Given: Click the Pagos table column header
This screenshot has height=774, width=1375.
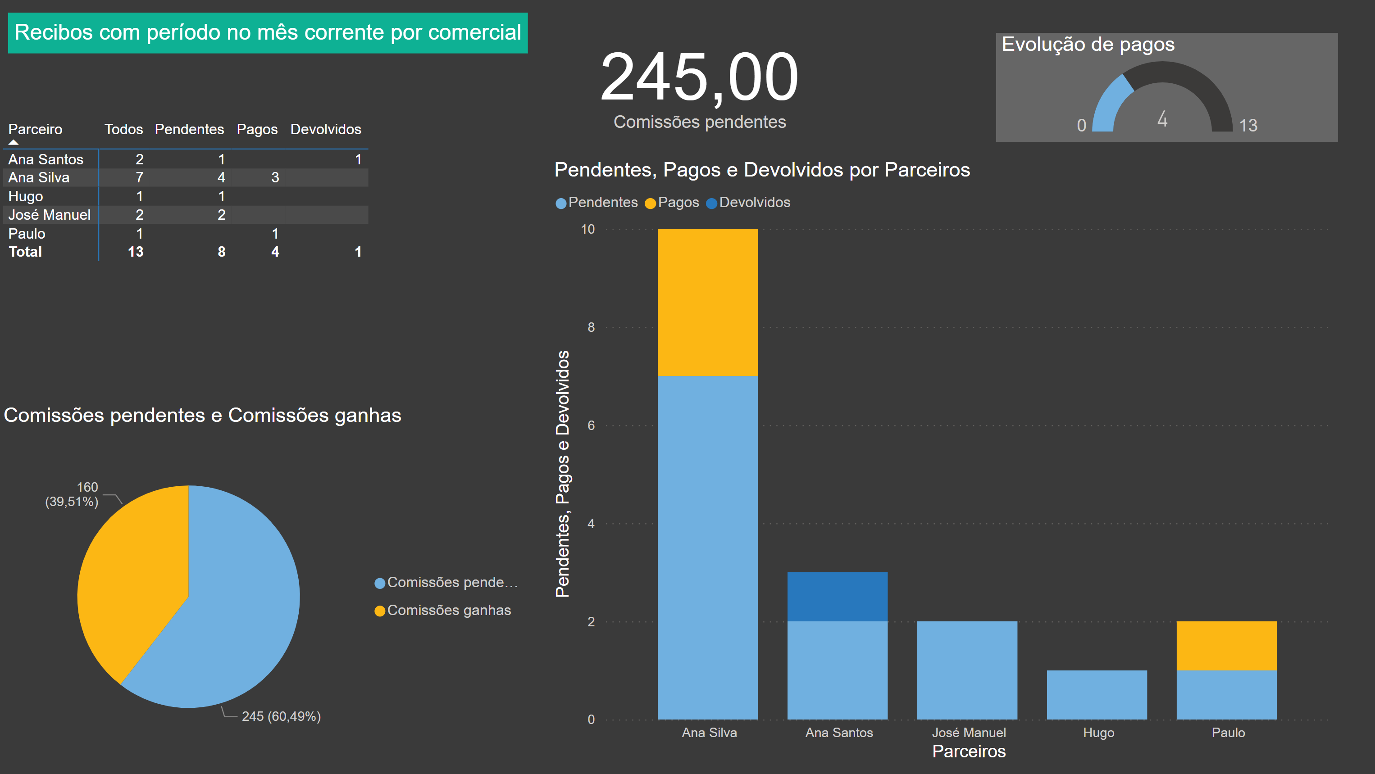Looking at the screenshot, I should tap(257, 129).
